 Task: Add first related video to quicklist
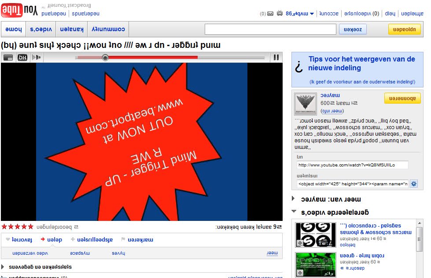[300, 243]
